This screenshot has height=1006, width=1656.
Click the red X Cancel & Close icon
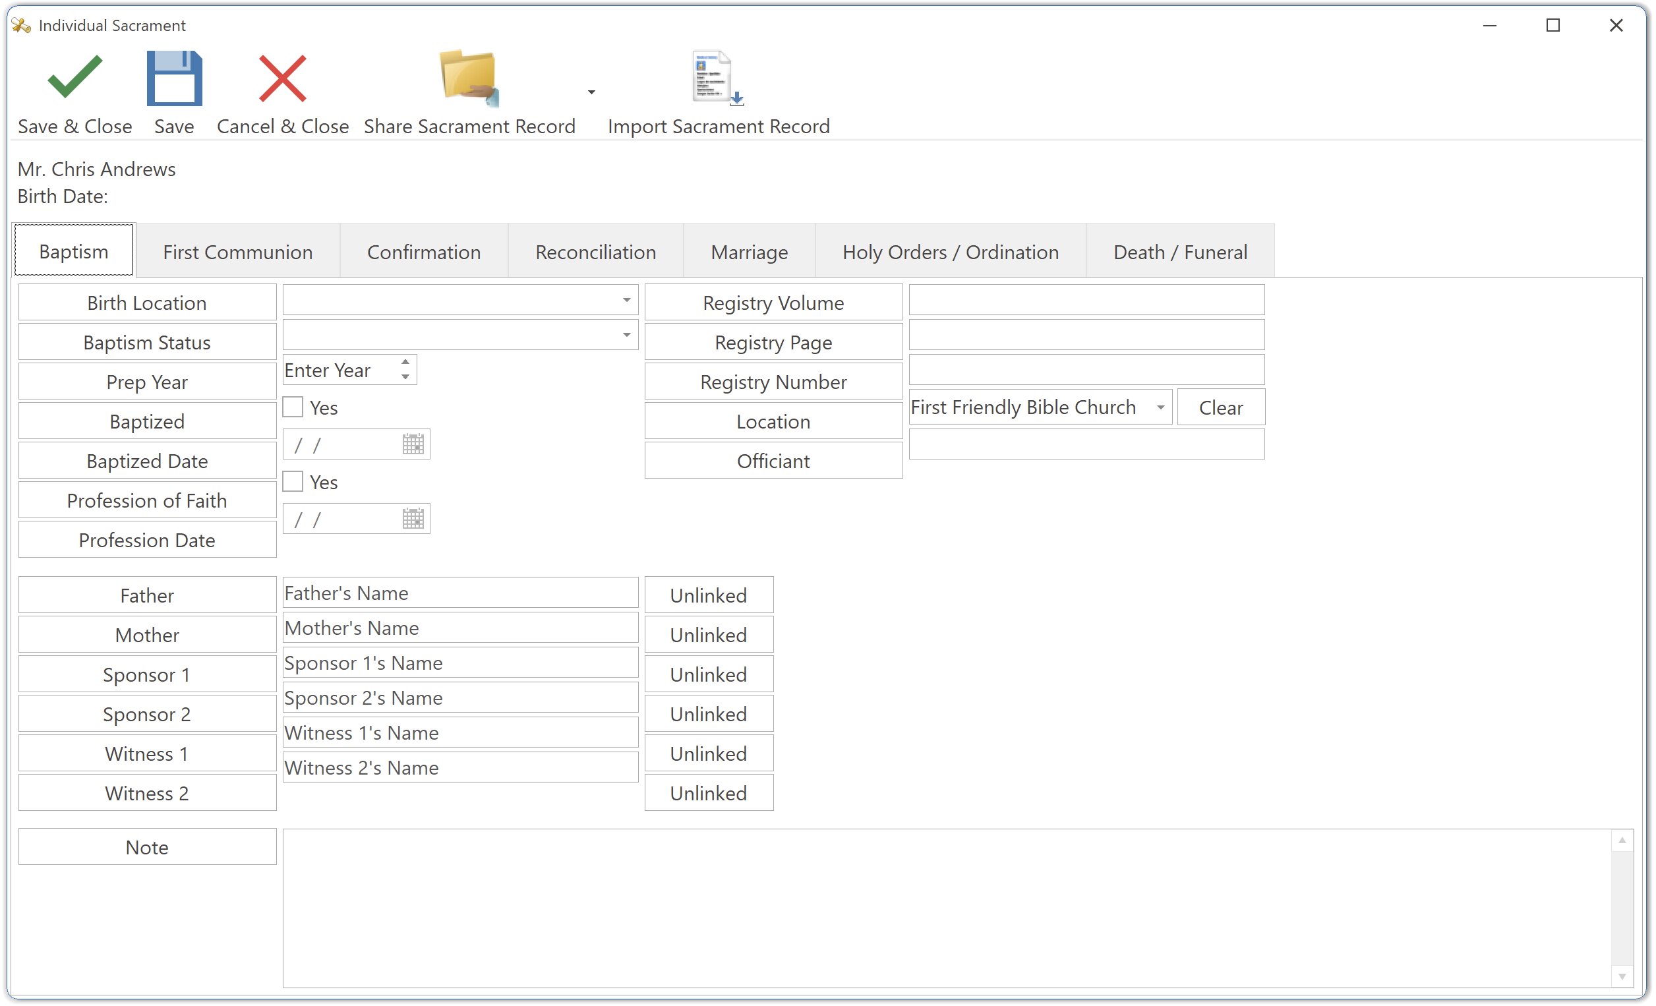[x=282, y=78]
